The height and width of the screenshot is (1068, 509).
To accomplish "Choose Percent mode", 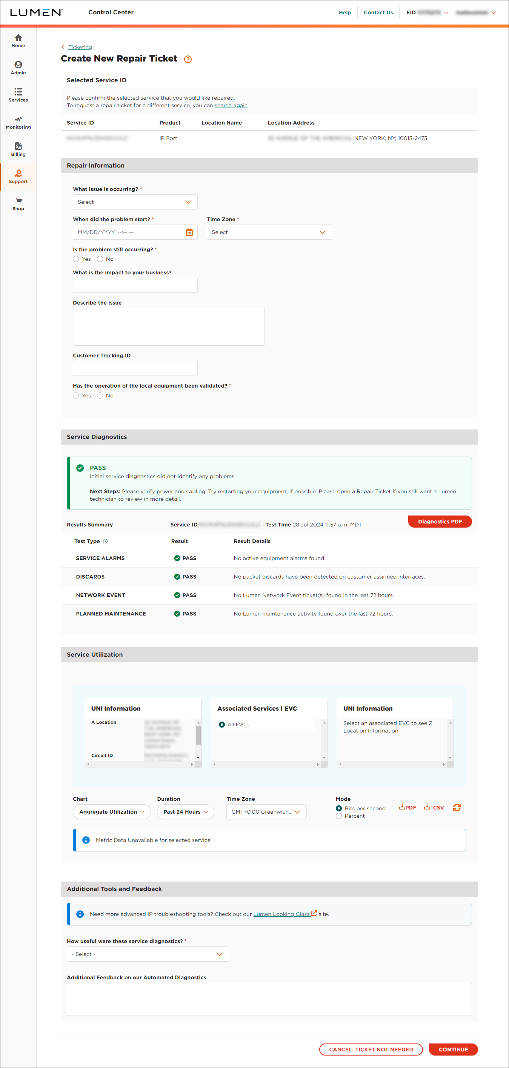I will click(339, 816).
